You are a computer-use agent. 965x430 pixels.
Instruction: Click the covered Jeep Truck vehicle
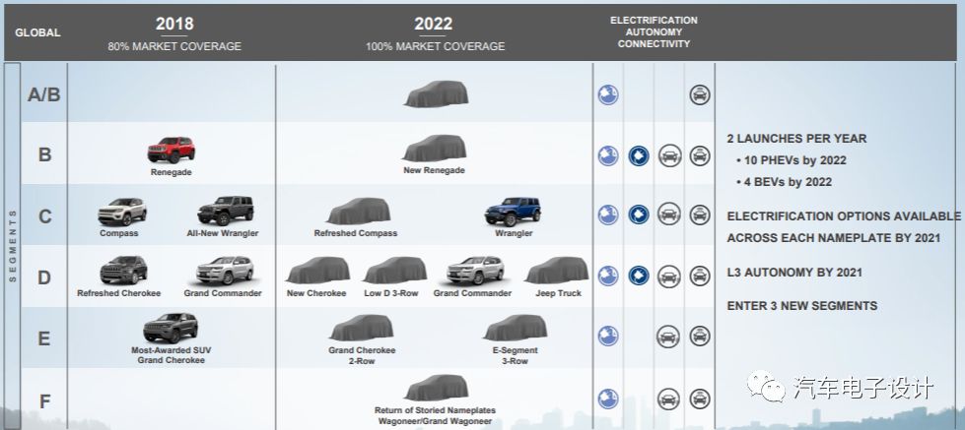pyautogui.click(x=556, y=271)
